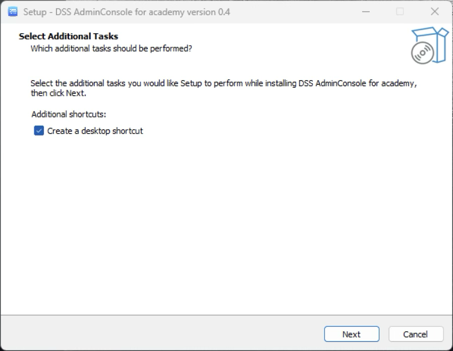Uncheck the desktop shortcut checkbox
453x351 pixels.
point(39,131)
